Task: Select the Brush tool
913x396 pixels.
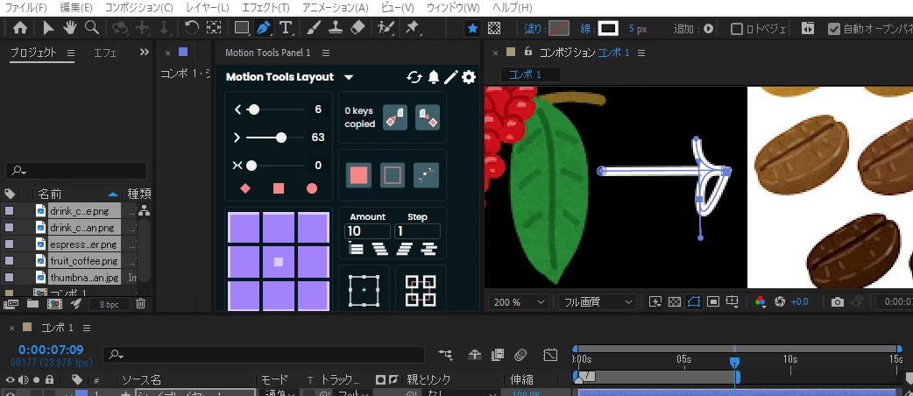Action: click(x=314, y=27)
